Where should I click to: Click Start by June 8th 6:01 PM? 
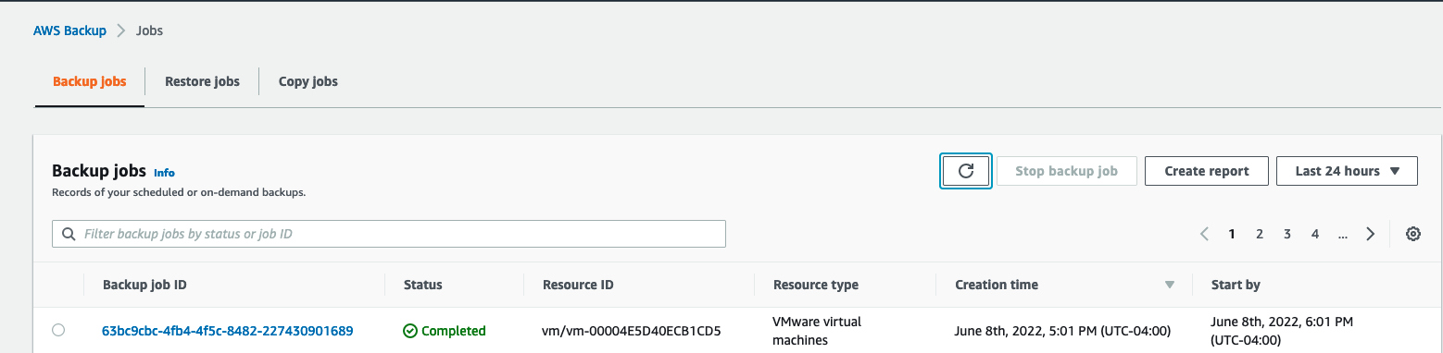tap(1282, 331)
